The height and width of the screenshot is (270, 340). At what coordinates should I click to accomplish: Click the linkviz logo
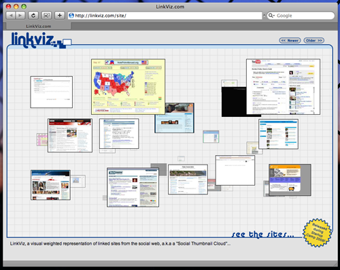41,40
